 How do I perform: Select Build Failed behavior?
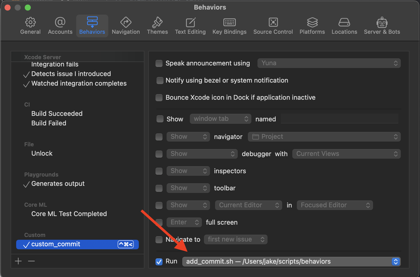point(49,123)
